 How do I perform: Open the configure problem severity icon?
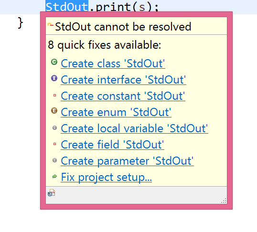pyautogui.click(x=51, y=193)
